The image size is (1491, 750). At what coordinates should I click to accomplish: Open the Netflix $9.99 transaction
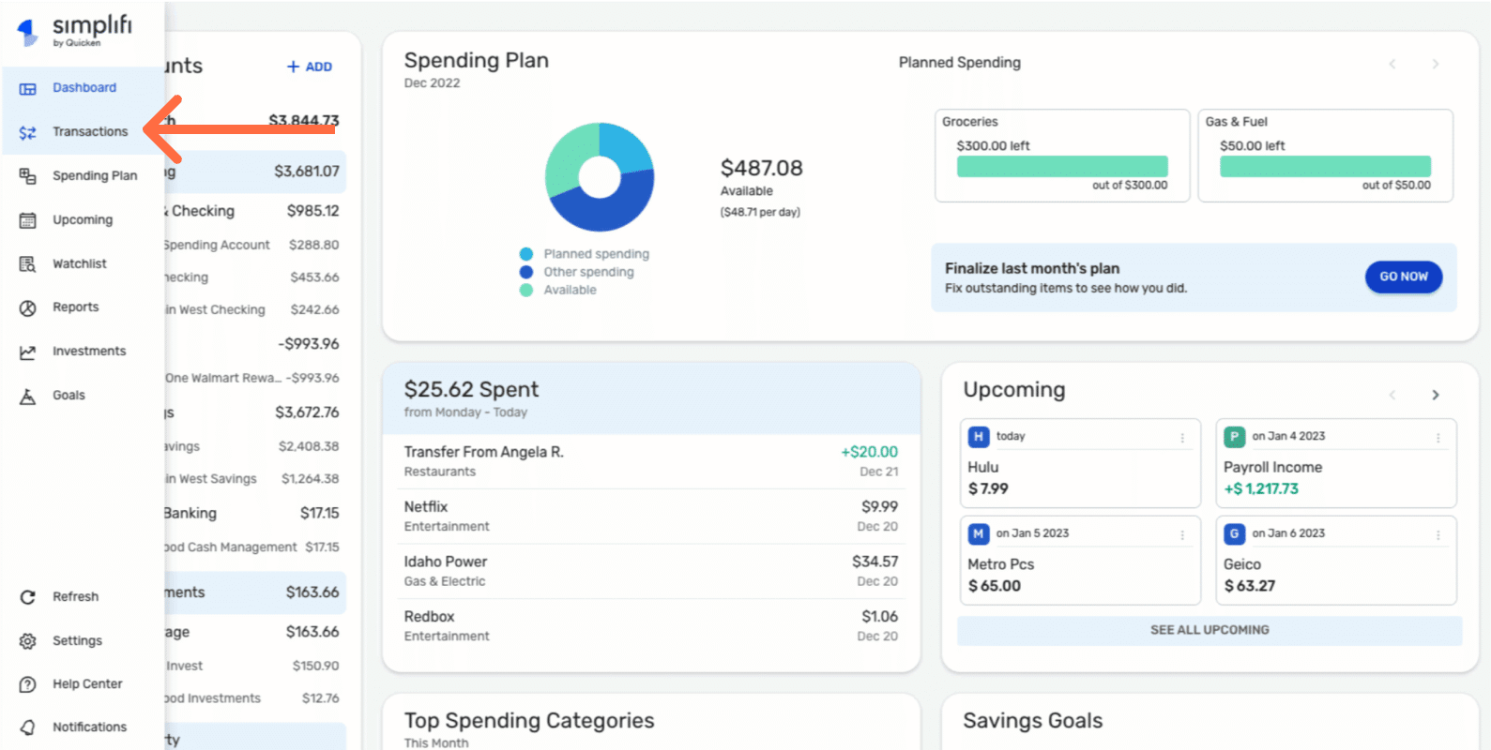tap(650, 517)
